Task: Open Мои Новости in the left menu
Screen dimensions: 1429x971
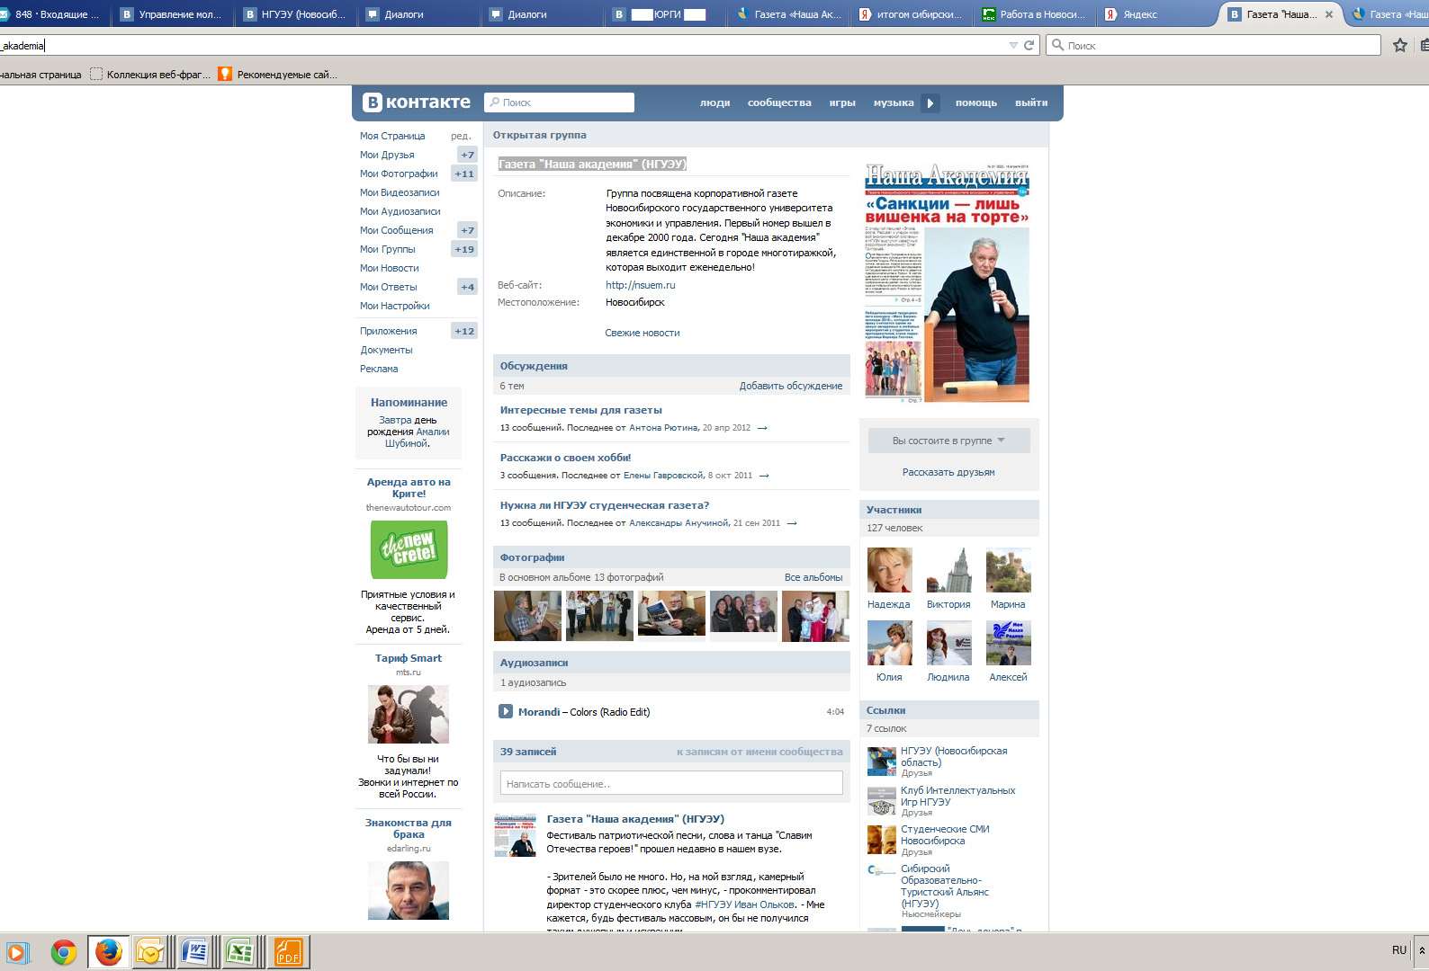Action: click(390, 268)
